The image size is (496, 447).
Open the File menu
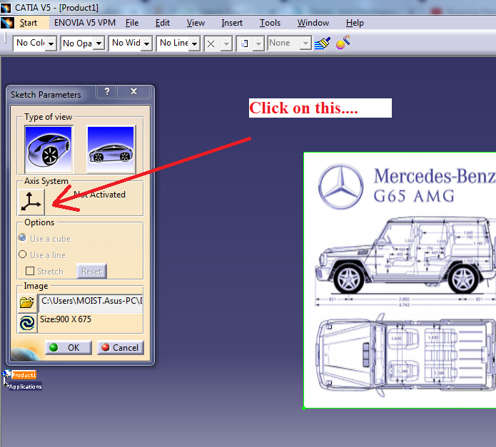(x=132, y=23)
